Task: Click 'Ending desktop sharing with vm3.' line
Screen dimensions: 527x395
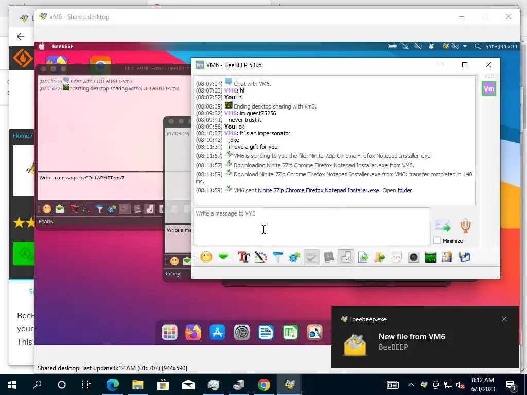Action: (275, 106)
